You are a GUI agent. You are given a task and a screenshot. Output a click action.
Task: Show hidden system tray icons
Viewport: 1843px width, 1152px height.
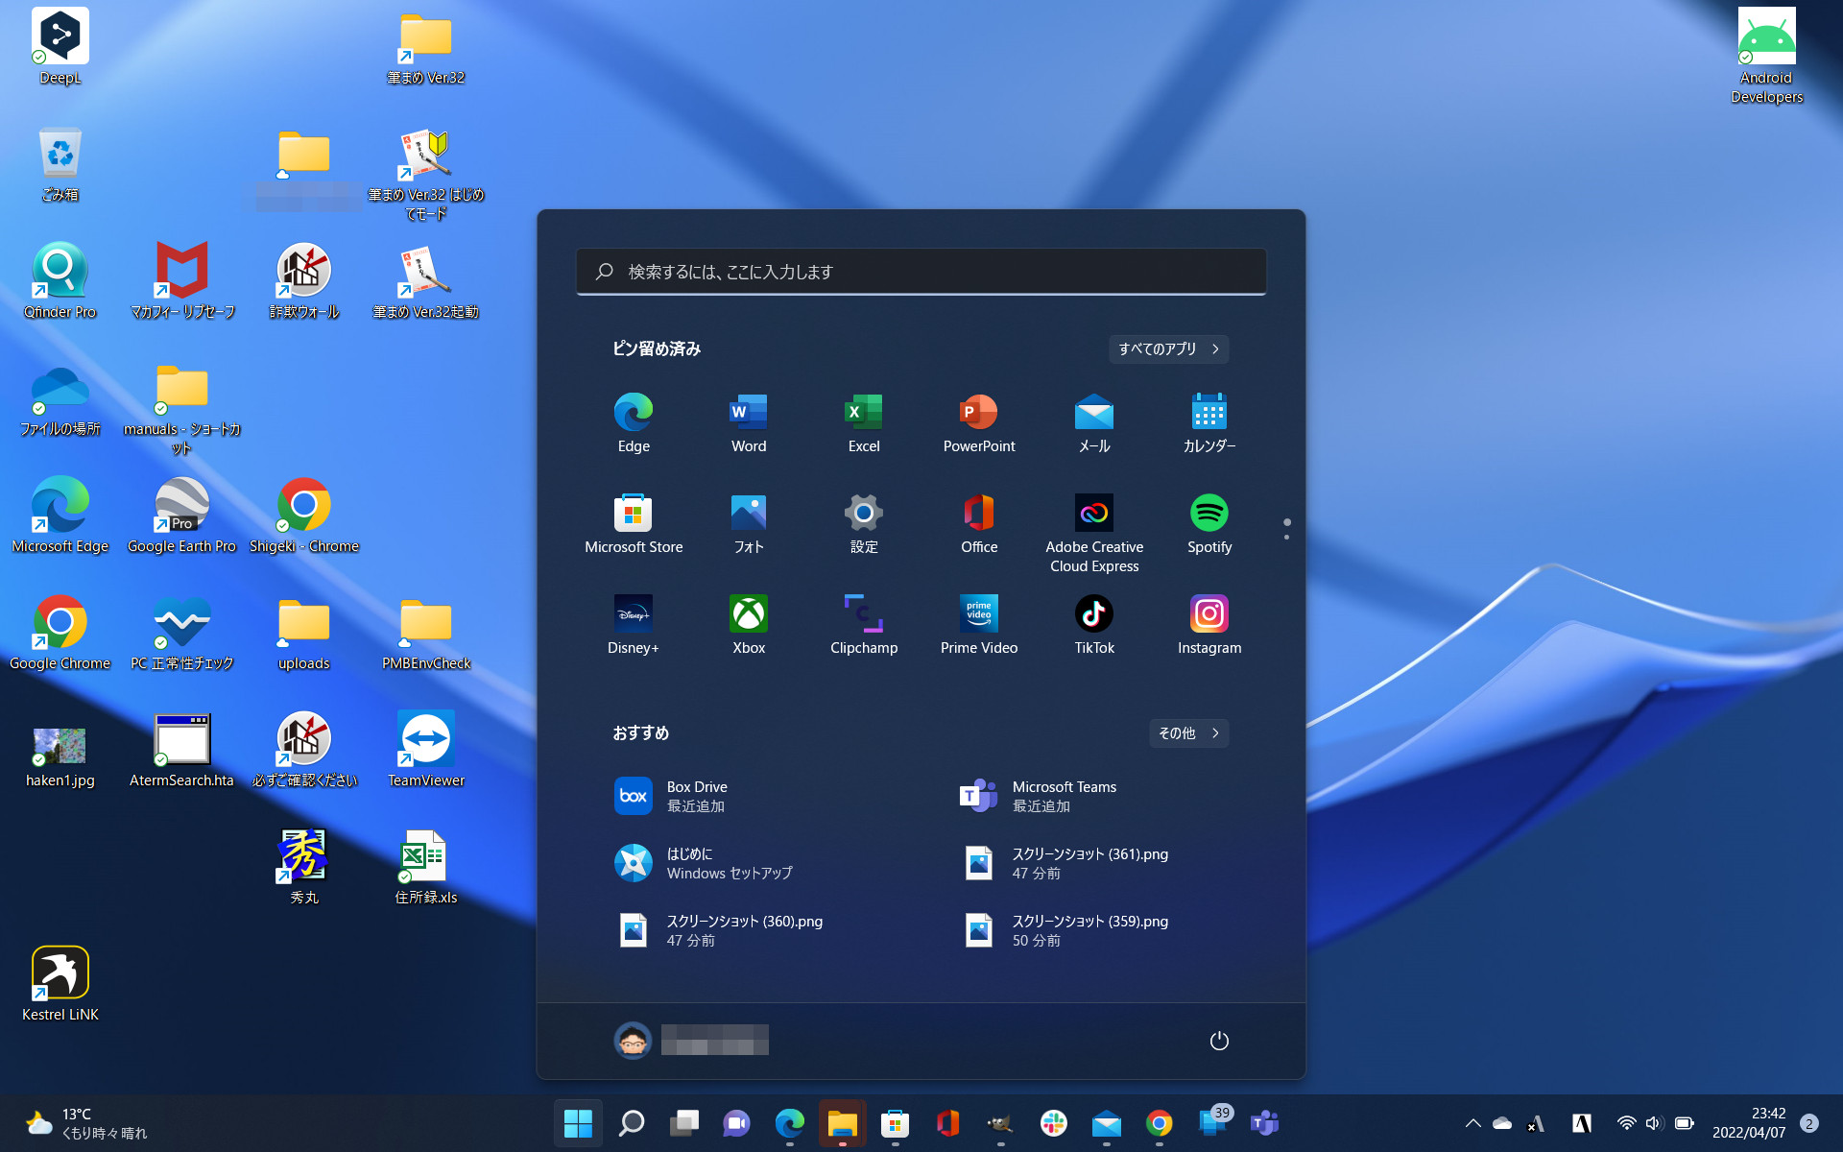1472,1123
